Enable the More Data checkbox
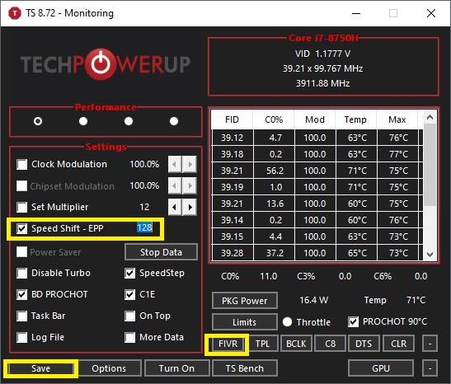 pyautogui.click(x=130, y=337)
